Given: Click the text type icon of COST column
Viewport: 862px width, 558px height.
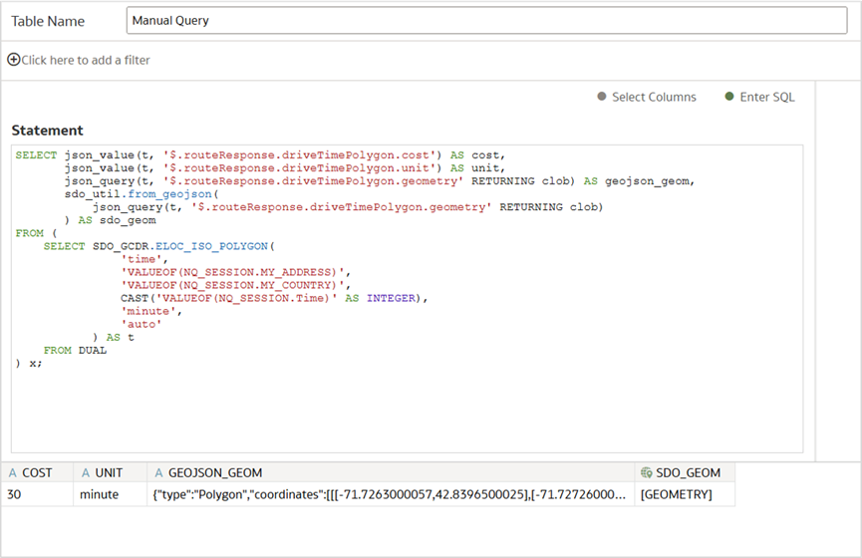Looking at the screenshot, I should pyautogui.click(x=13, y=472).
